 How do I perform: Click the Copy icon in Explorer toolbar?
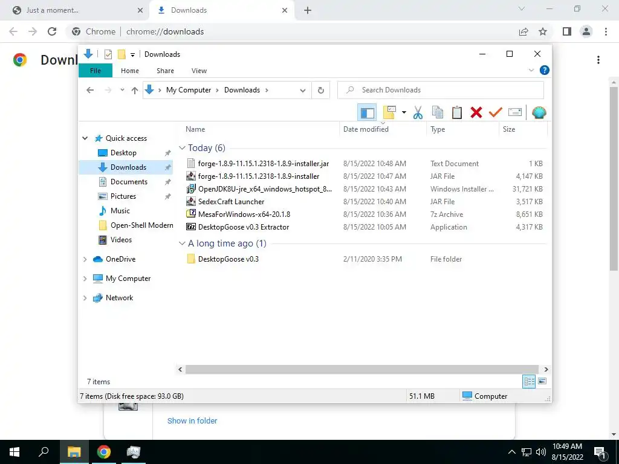pyautogui.click(x=438, y=112)
